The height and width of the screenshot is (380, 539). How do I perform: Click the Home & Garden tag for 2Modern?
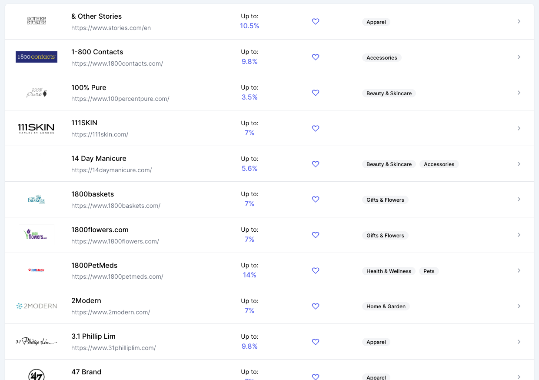[x=386, y=307]
